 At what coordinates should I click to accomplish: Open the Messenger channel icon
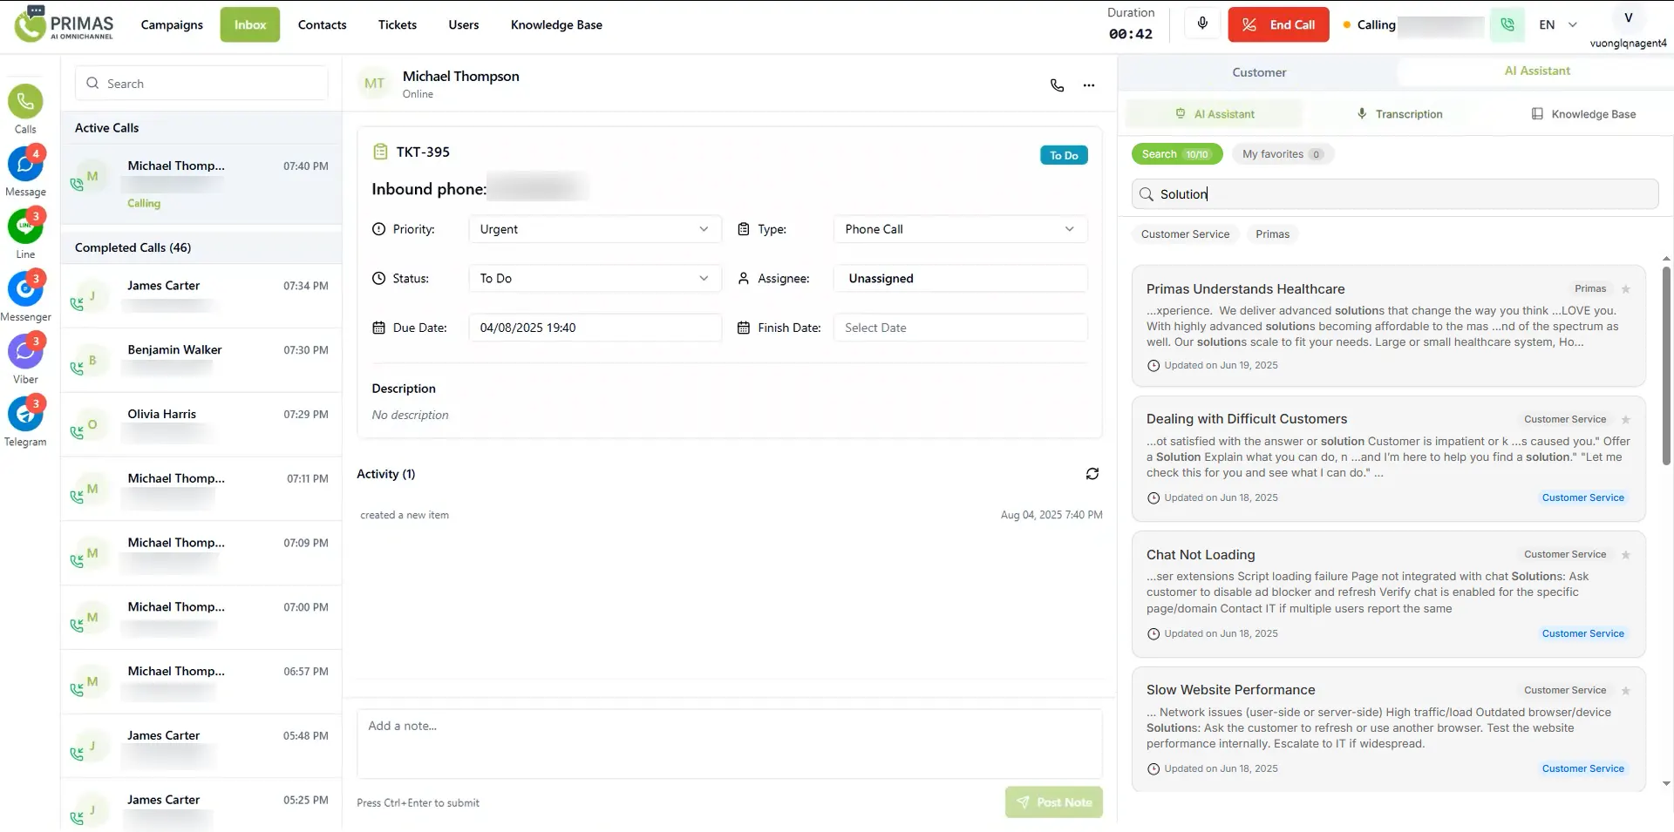[x=25, y=290]
